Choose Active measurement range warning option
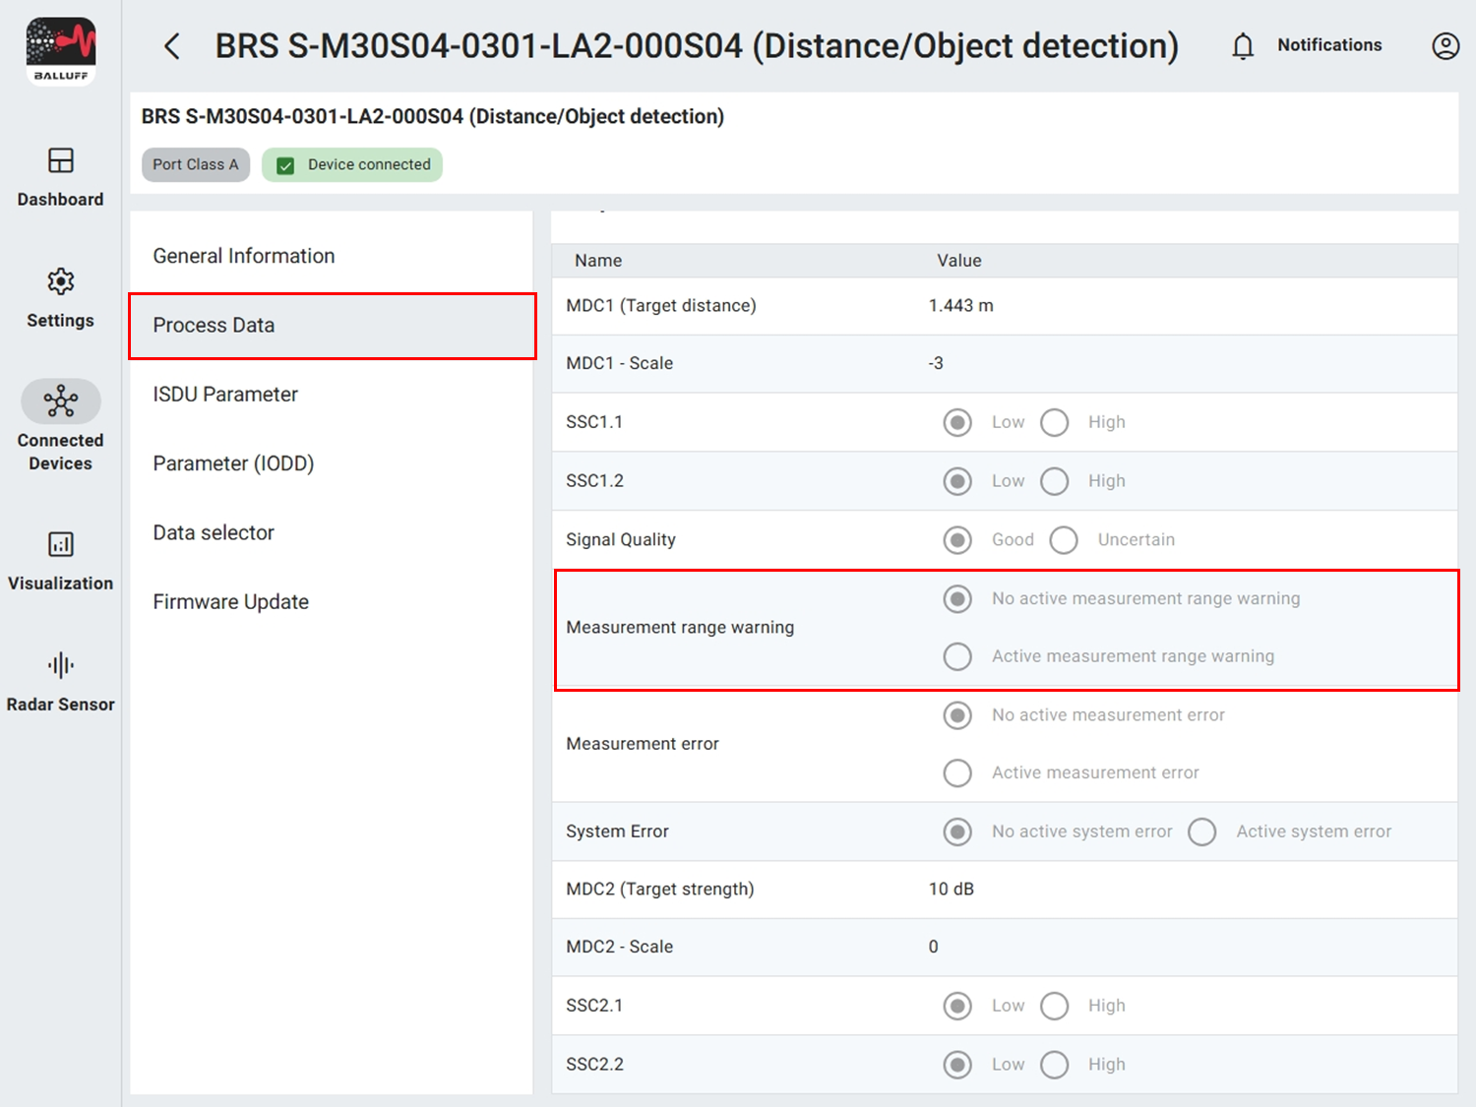The width and height of the screenshot is (1476, 1107). click(x=957, y=656)
